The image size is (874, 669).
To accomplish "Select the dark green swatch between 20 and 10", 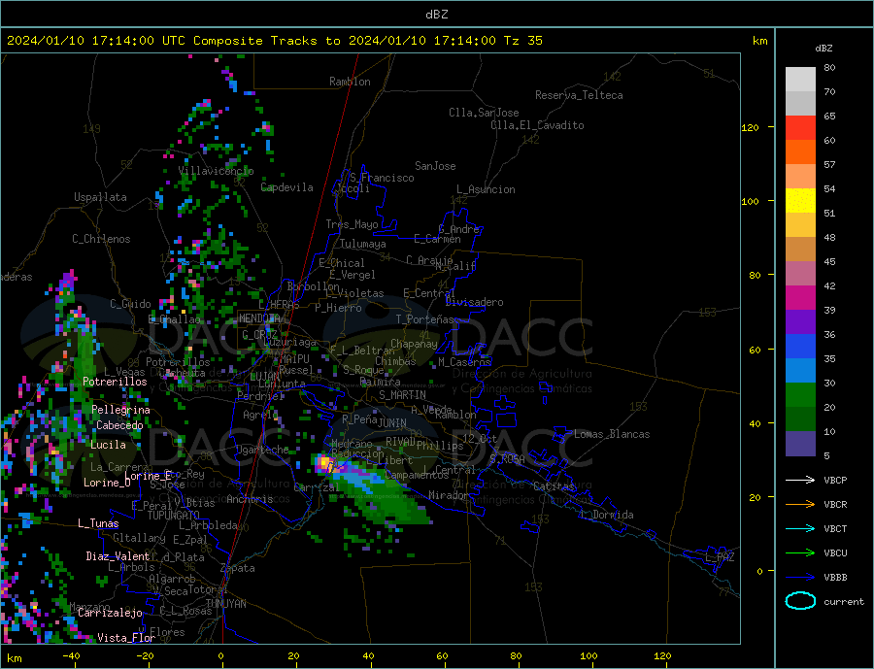I will click(x=800, y=419).
